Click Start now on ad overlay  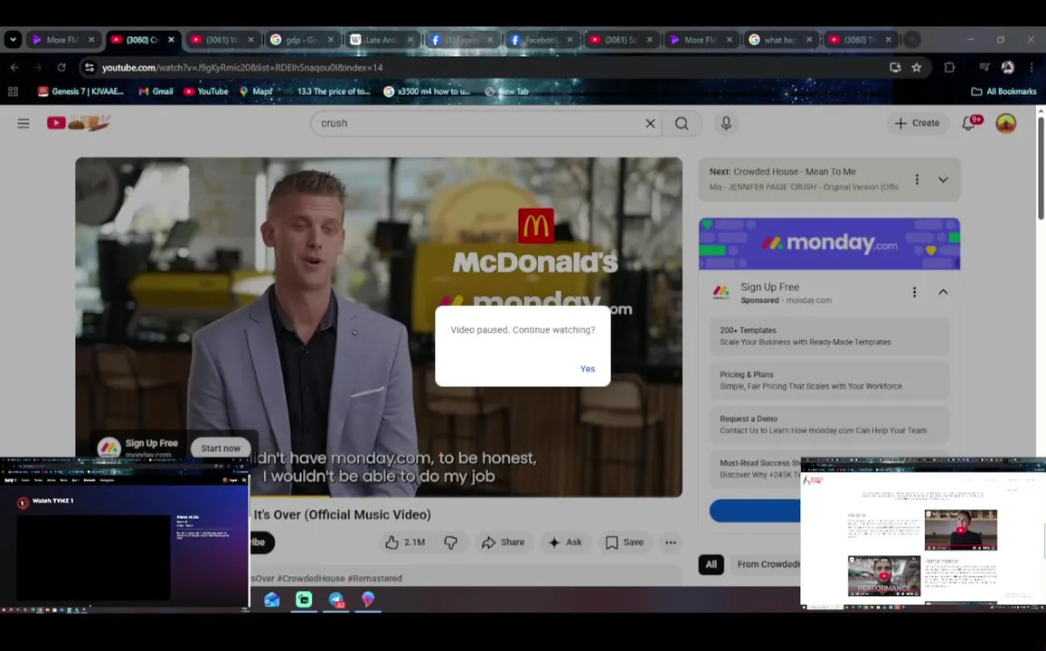click(x=221, y=448)
